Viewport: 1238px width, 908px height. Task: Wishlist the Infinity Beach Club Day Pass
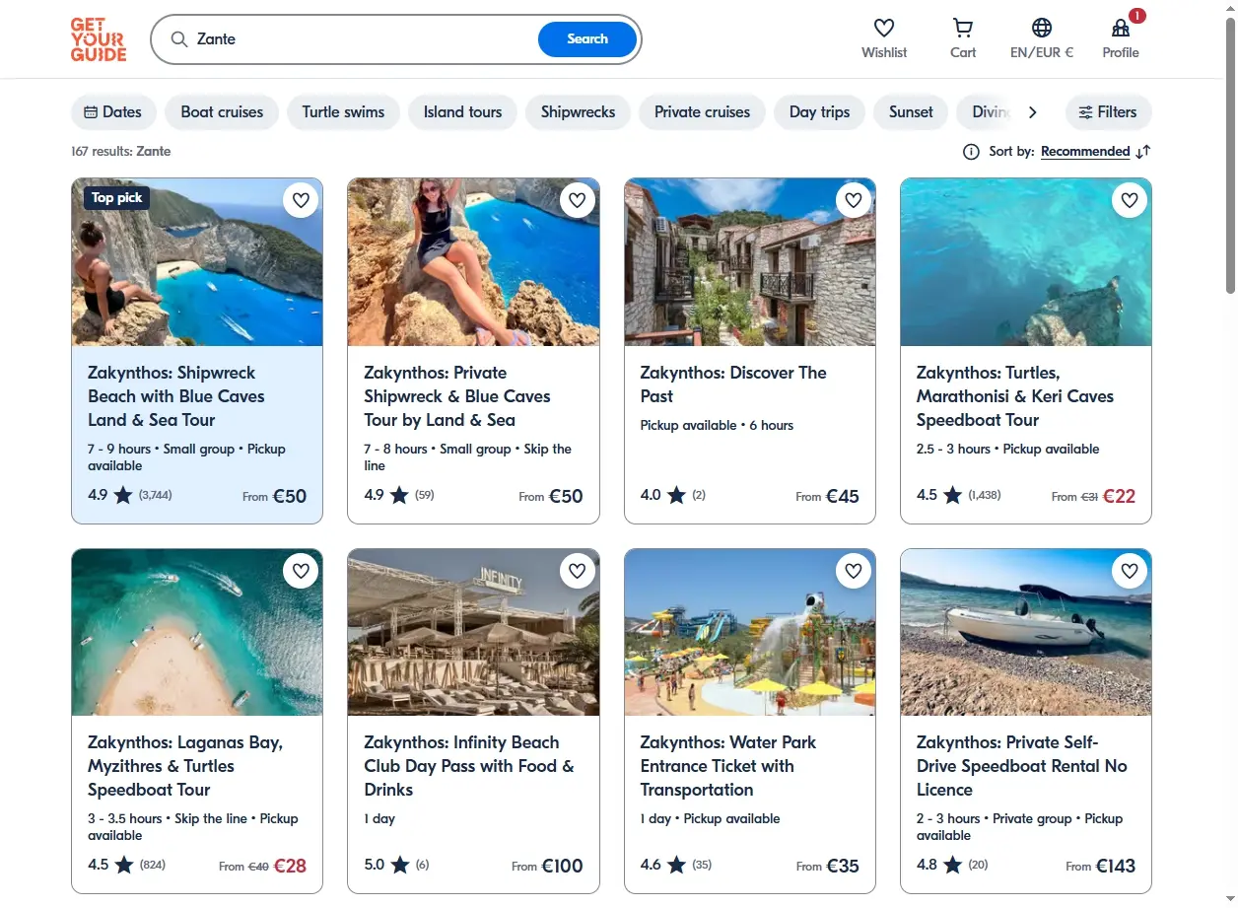coord(577,571)
